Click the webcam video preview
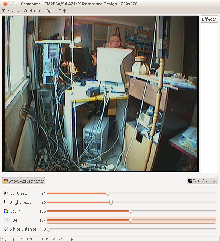 coord(100,94)
